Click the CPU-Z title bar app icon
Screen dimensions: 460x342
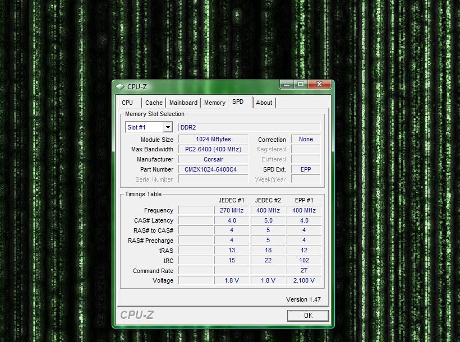120,86
